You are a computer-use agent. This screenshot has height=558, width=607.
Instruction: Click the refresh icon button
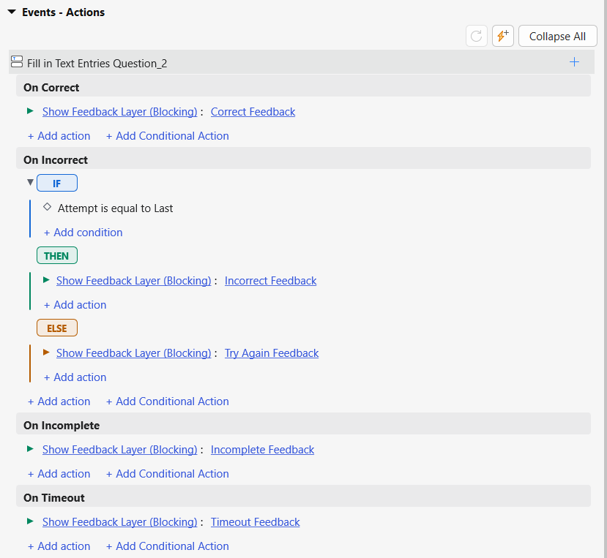click(x=476, y=37)
